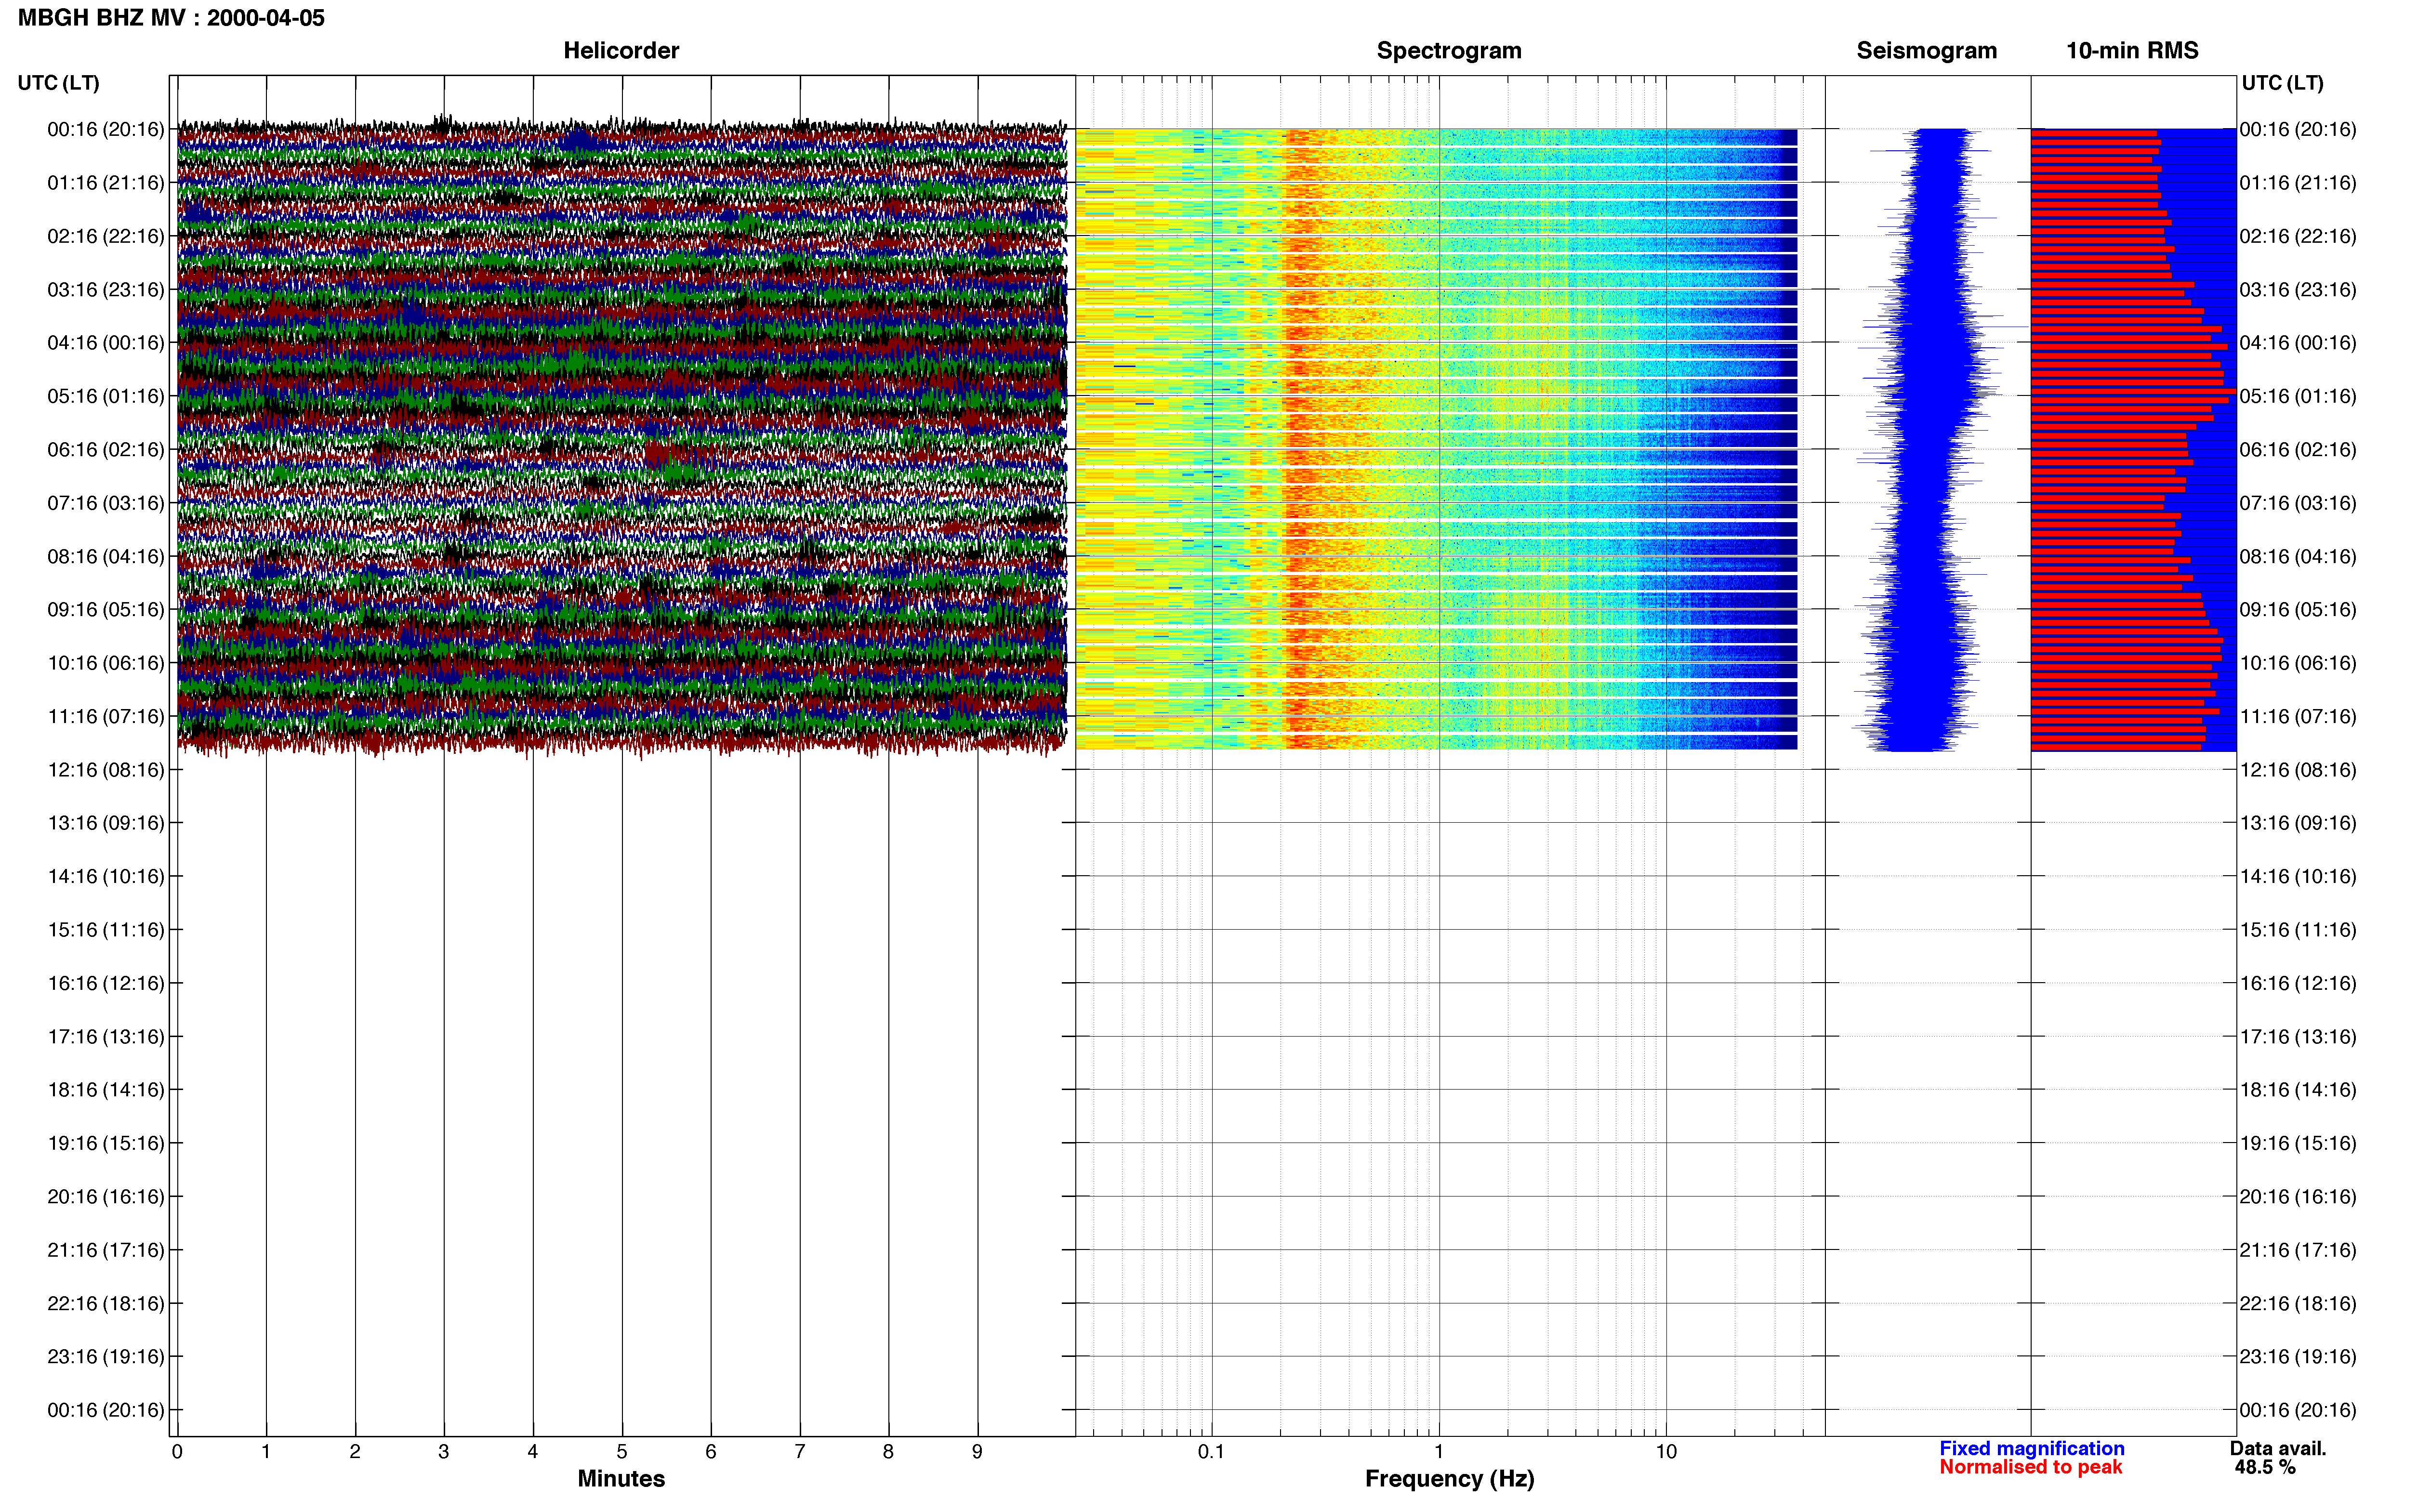Click the multicoloured helicorder waveform traces
Viewport: 2418px width, 1512px height.
tap(622, 437)
